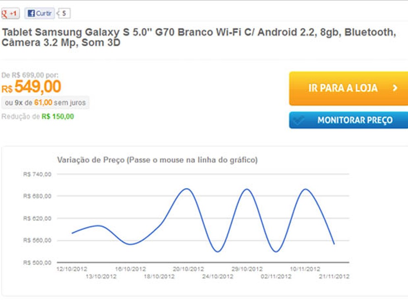Click the chevron arrow on the orange store button
This screenshot has height=300, width=408.
pos(395,88)
